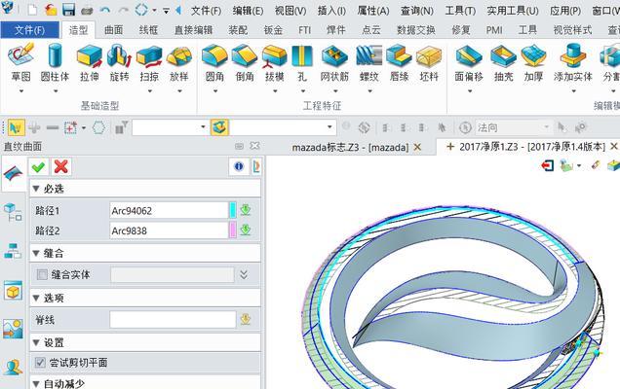
Task: Open the blue info icon in panel
Action: 239,166
